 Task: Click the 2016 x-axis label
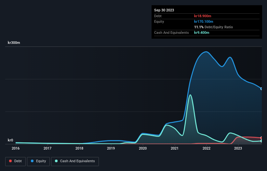coord(16,148)
